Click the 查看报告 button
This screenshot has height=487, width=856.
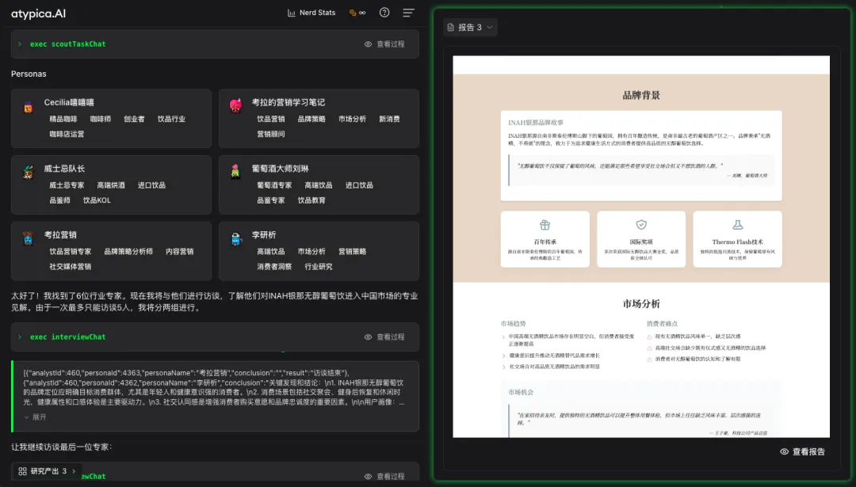[802, 451]
